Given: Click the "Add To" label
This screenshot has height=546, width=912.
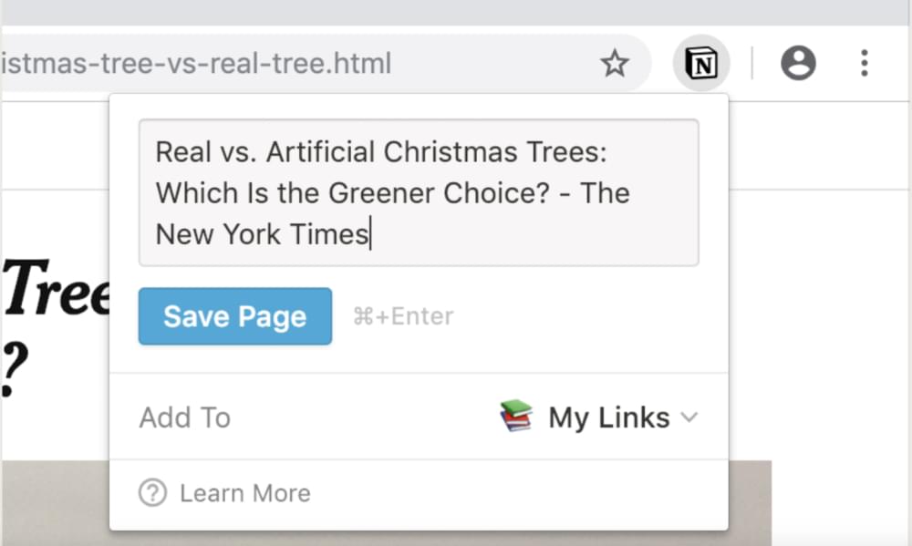Looking at the screenshot, I should tap(184, 417).
